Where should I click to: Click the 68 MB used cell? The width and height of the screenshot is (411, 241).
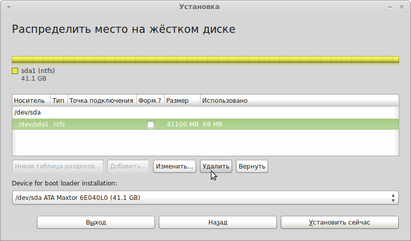212,124
